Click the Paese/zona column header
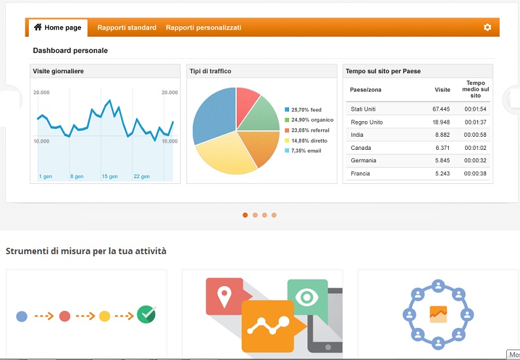This screenshot has width=520, height=360. 366,90
